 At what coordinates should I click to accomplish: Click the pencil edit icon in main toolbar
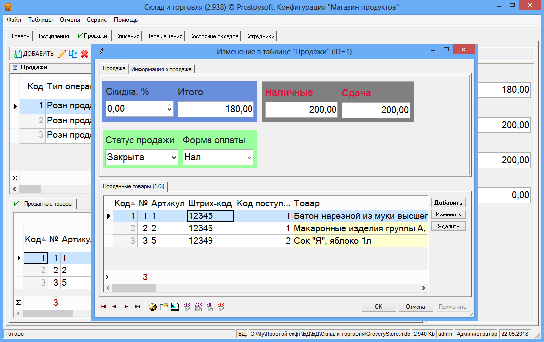[62, 54]
